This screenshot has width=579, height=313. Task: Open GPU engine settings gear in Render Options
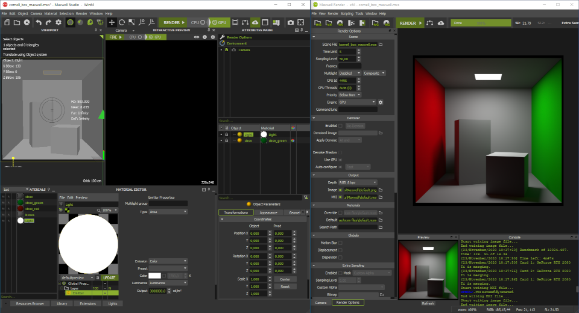tap(381, 102)
